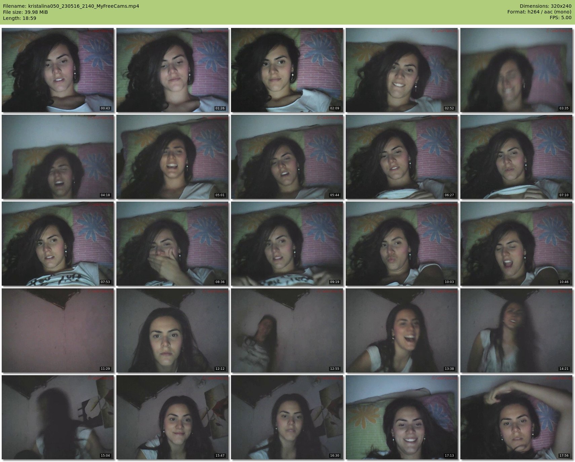Open the last thumbnail at 17:56
The image size is (575, 462).
(516, 417)
